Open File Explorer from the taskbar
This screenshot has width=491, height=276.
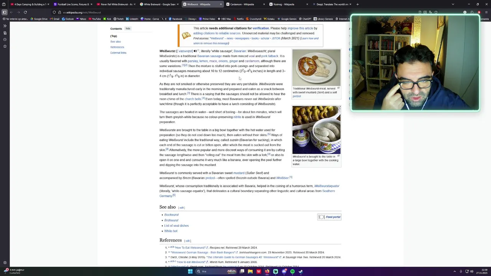click(250, 271)
